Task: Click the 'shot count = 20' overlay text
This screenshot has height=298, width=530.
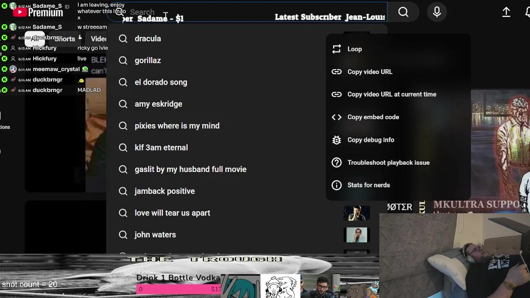Action: coord(29,284)
